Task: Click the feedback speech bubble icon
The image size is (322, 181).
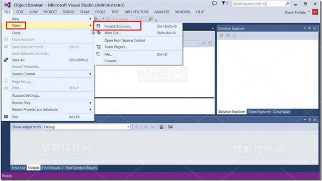Action: click(x=214, y=4)
